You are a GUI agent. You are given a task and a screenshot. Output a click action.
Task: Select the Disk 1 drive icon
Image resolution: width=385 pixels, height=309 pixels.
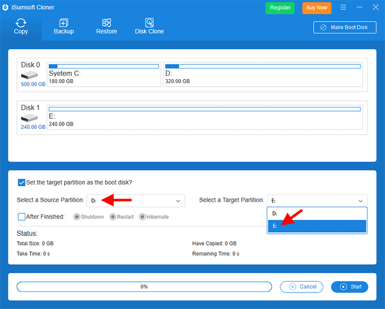tap(29, 118)
